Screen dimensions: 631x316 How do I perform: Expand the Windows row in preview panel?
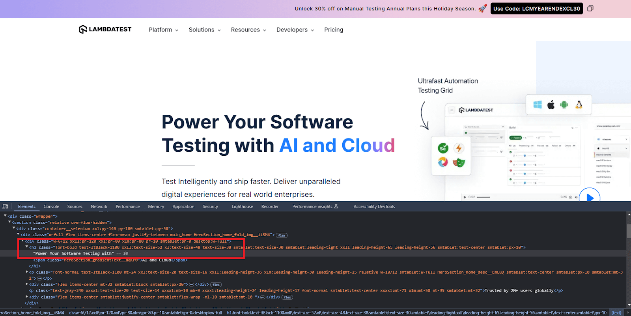626,139
